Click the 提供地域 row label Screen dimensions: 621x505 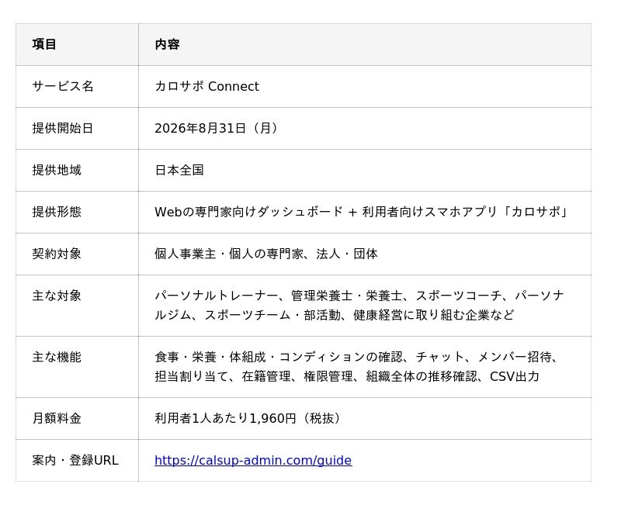[57, 170]
